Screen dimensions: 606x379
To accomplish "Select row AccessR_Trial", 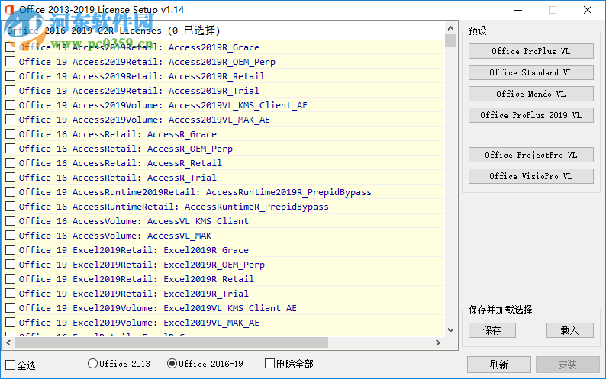I will (x=224, y=178).
